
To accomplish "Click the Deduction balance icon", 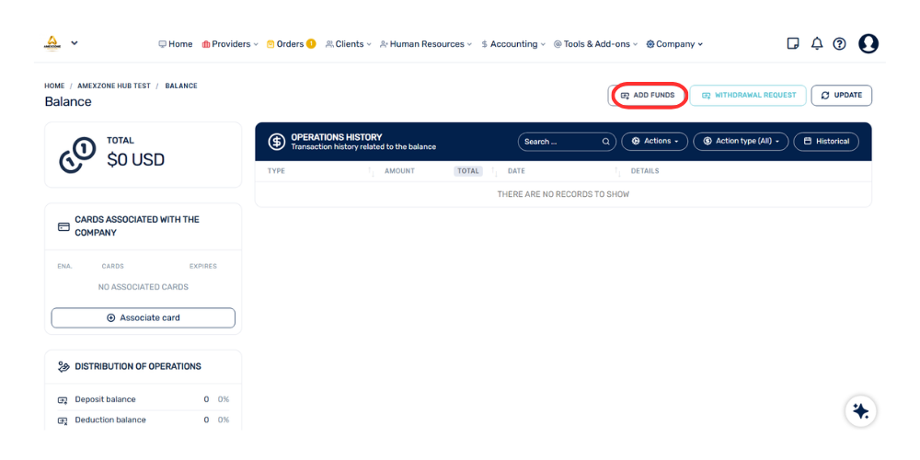I will click(x=63, y=420).
